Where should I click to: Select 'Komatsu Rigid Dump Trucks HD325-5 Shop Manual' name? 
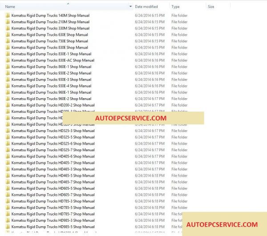tap(53, 137)
